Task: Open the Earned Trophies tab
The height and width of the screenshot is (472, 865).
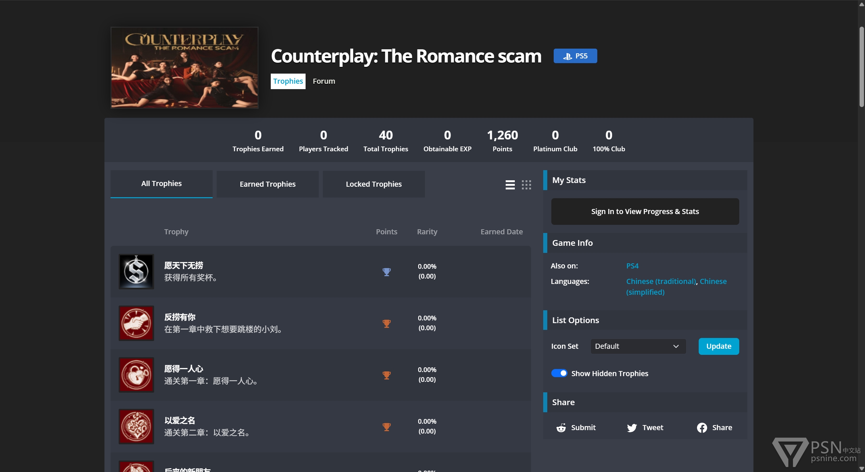Action: point(267,184)
